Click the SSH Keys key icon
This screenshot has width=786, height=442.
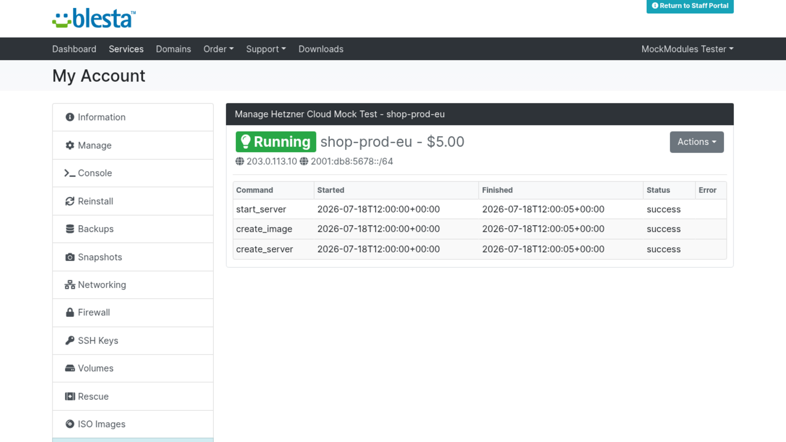70,341
